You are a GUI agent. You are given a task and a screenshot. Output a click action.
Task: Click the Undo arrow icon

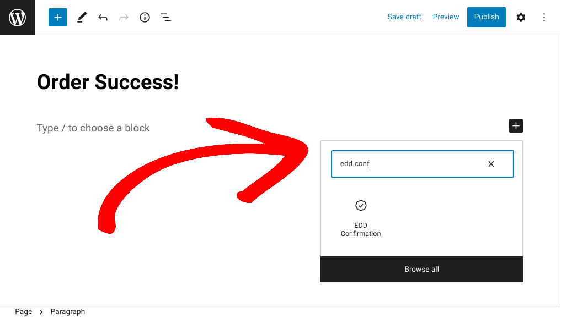click(103, 17)
